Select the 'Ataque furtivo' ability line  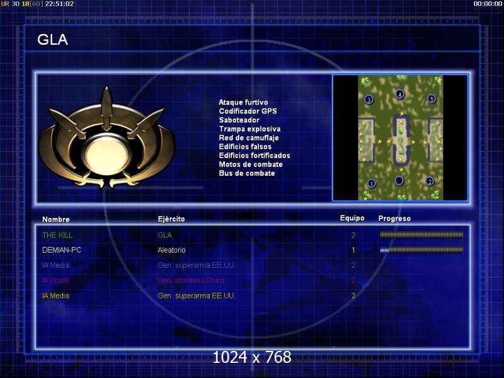click(243, 102)
